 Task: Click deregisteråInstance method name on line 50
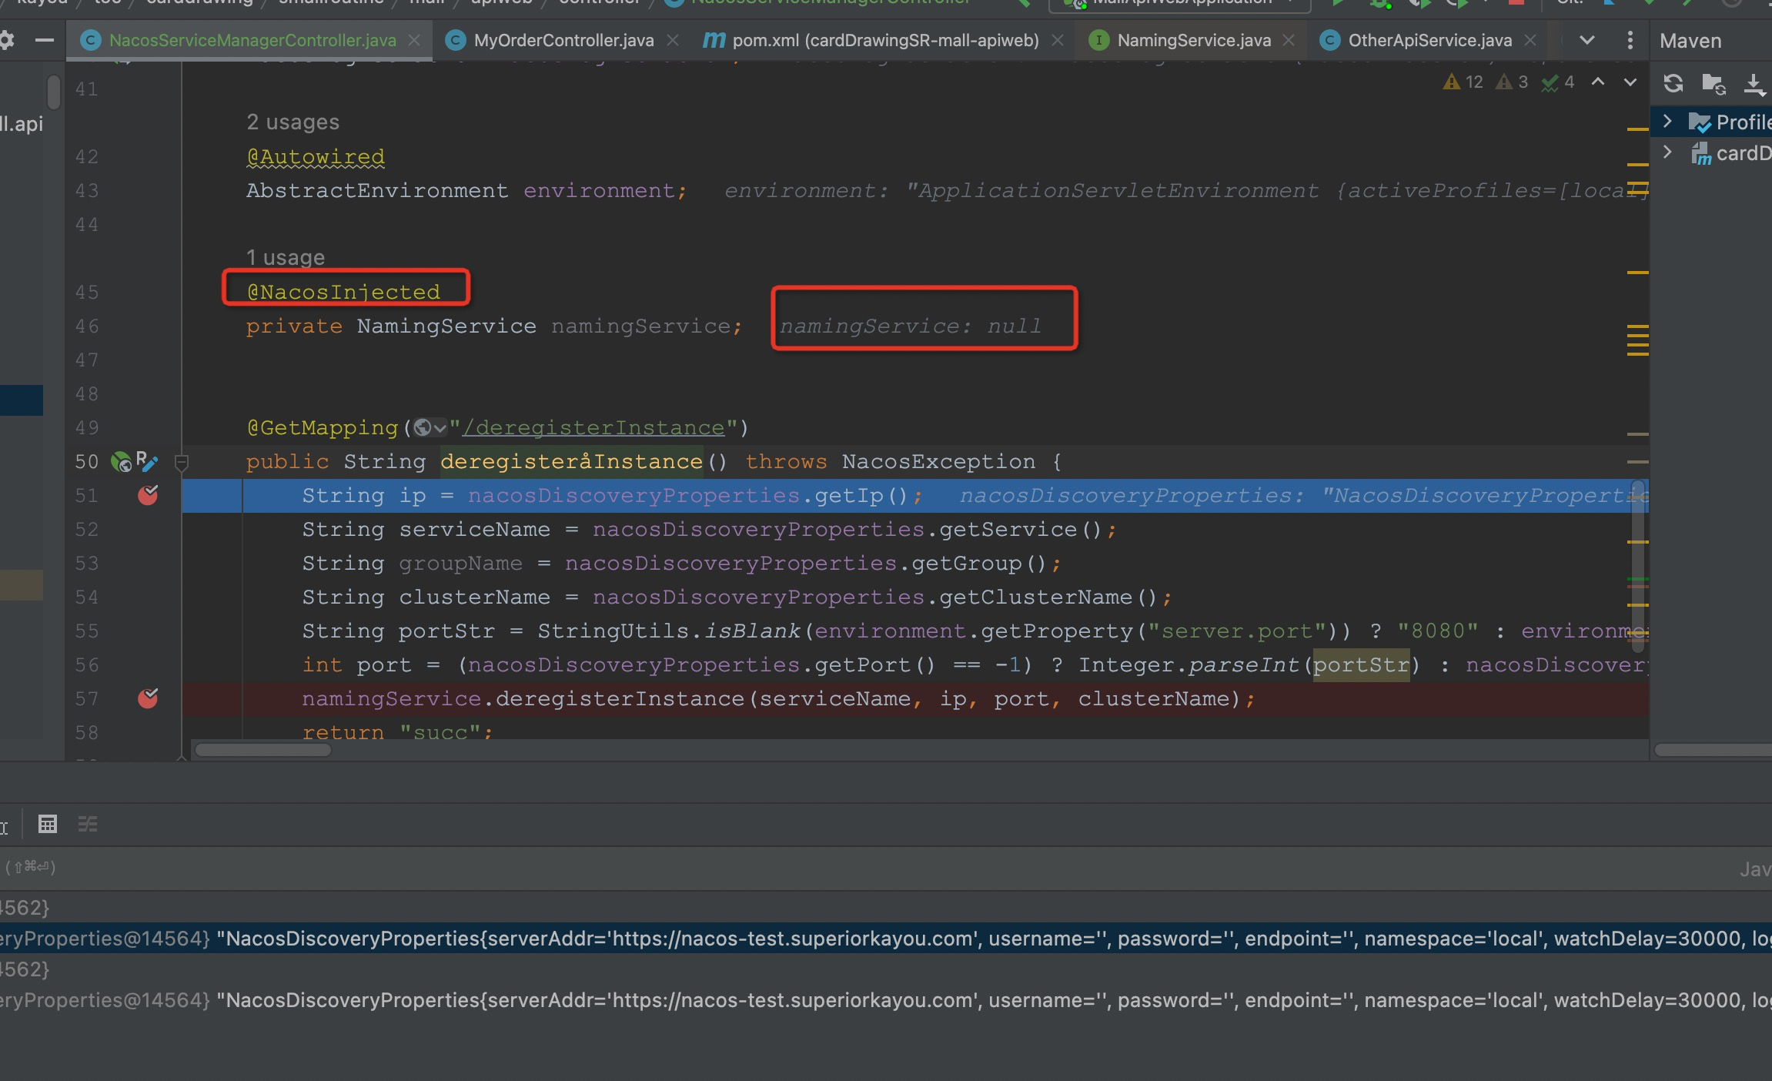(571, 461)
